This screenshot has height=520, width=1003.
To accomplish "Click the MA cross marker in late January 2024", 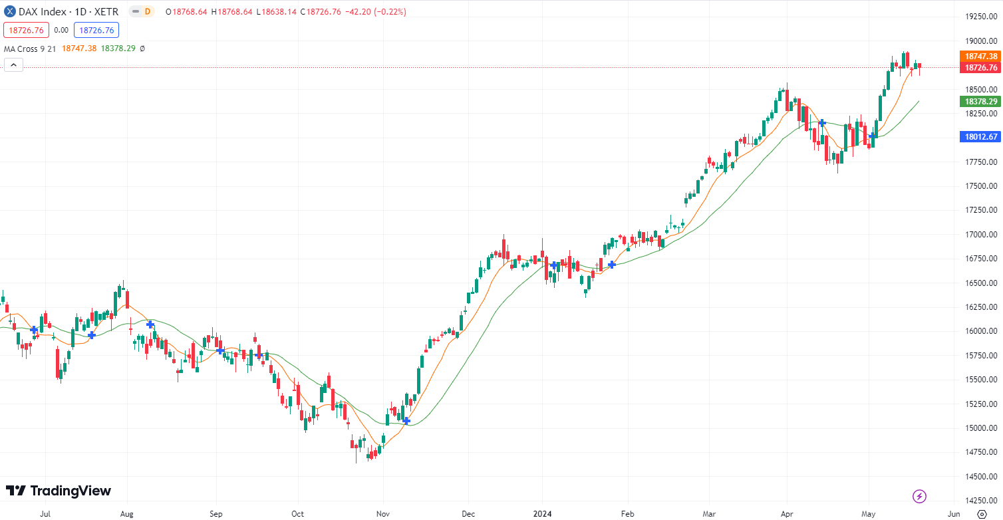I will click(612, 265).
